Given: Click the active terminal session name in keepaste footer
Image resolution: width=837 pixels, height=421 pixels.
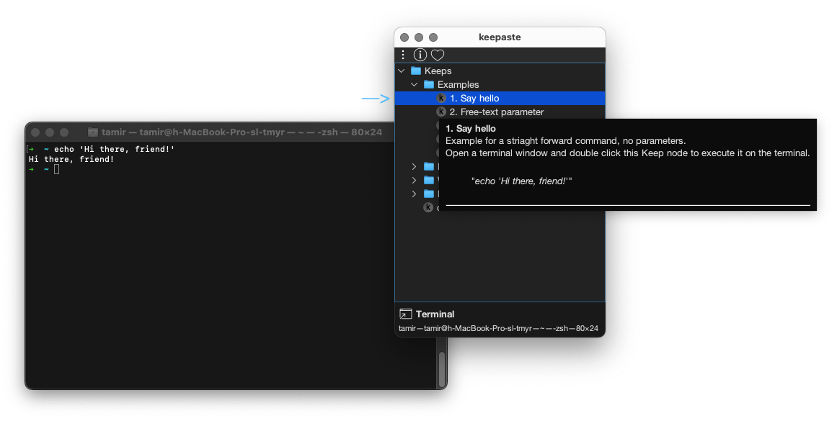Looking at the screenshot, I should (499, 328).
